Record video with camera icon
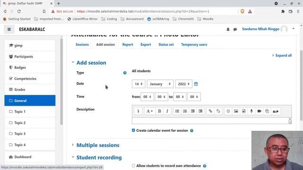 pos(259,111)
